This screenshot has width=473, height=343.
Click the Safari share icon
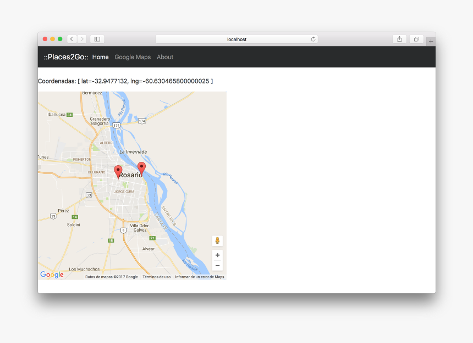399,39
